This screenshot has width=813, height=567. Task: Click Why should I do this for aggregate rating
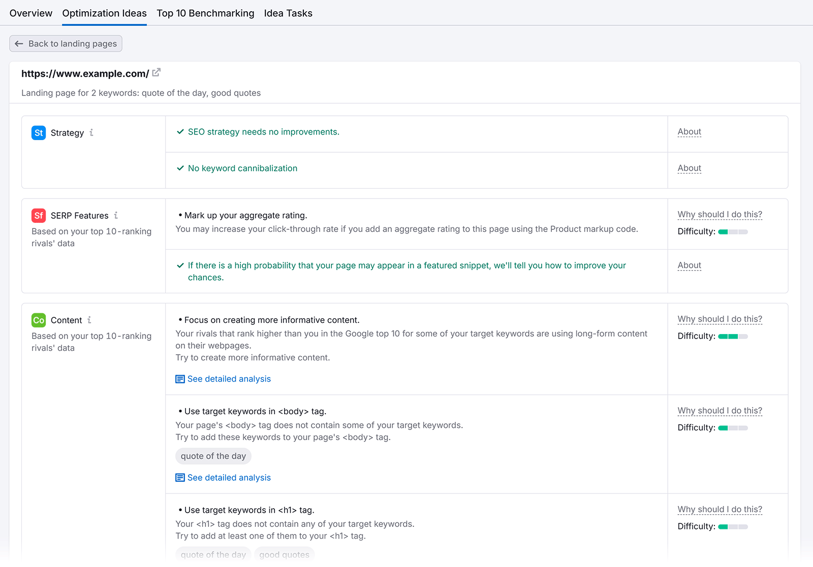(720, 214)
